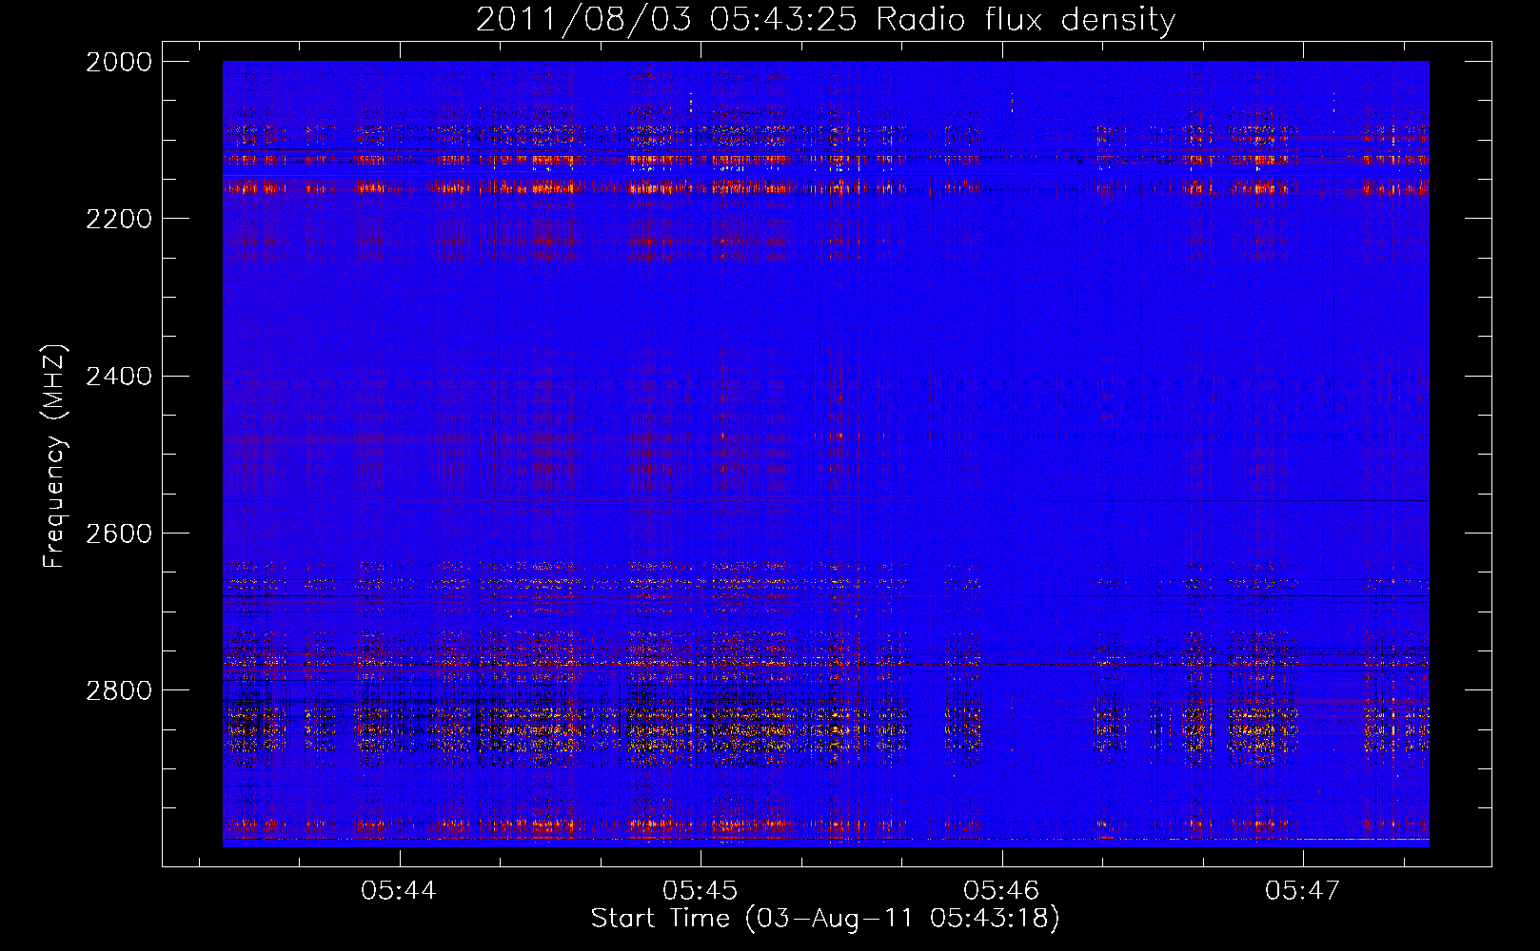Click the 05:46 time tick label

click(1001, 890)
